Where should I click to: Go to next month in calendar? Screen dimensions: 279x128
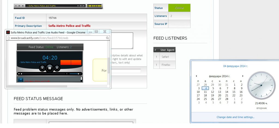point(243,76)
